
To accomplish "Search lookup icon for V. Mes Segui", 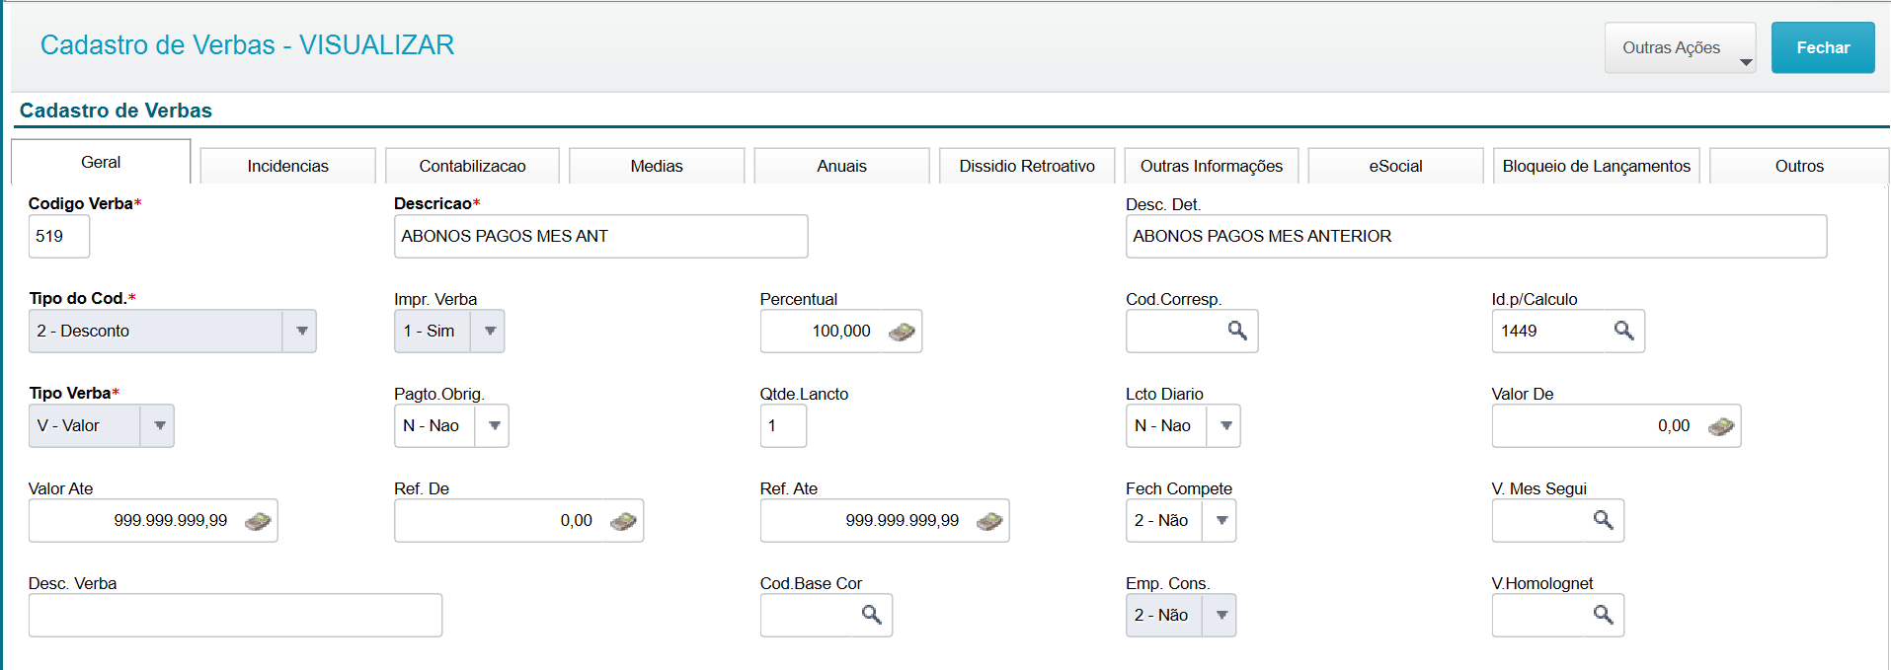I will (1603, 520).
